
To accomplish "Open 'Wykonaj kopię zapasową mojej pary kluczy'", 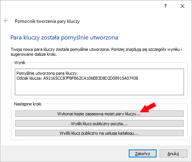I will point(99,114).
